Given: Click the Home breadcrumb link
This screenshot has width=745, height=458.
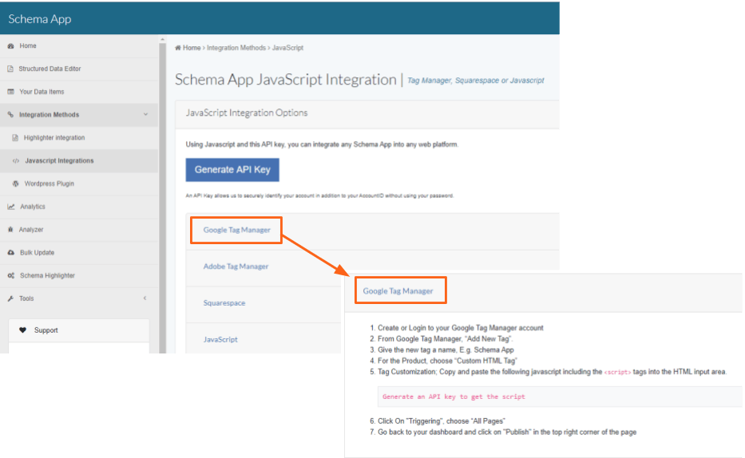Looking at the screenshot, I should tap(192, 48).
